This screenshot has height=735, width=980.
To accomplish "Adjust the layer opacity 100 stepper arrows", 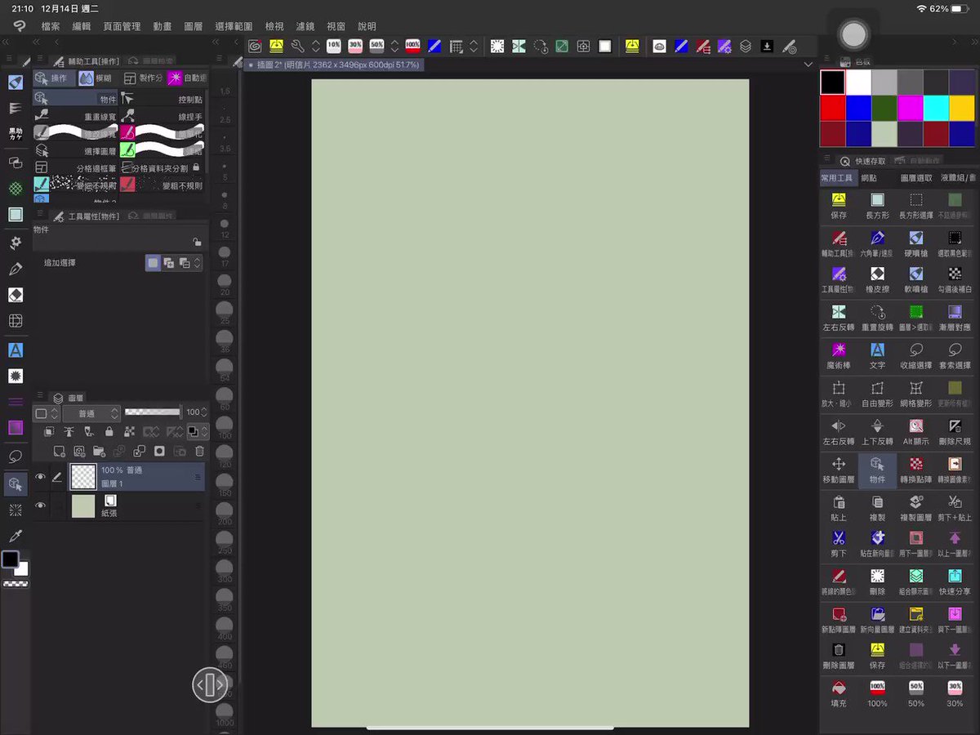I will click(x=204, y=412).
